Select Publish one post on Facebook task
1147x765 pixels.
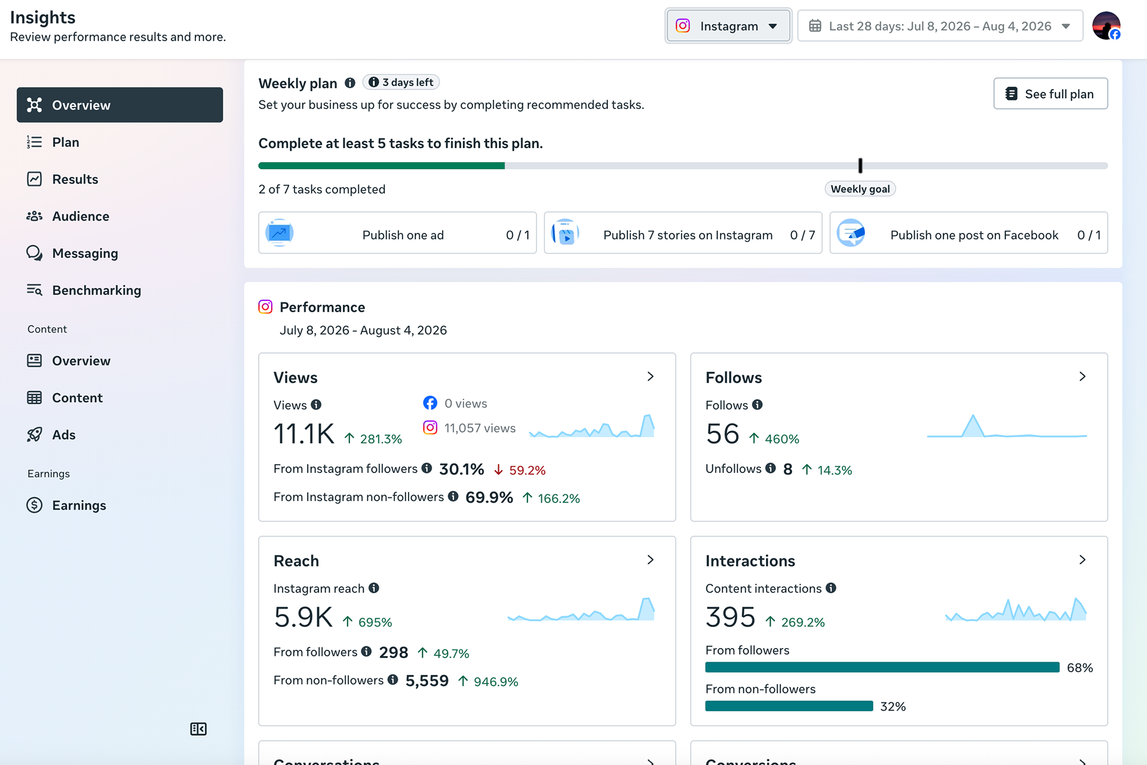pyautogui.click(x=968, y=233)
